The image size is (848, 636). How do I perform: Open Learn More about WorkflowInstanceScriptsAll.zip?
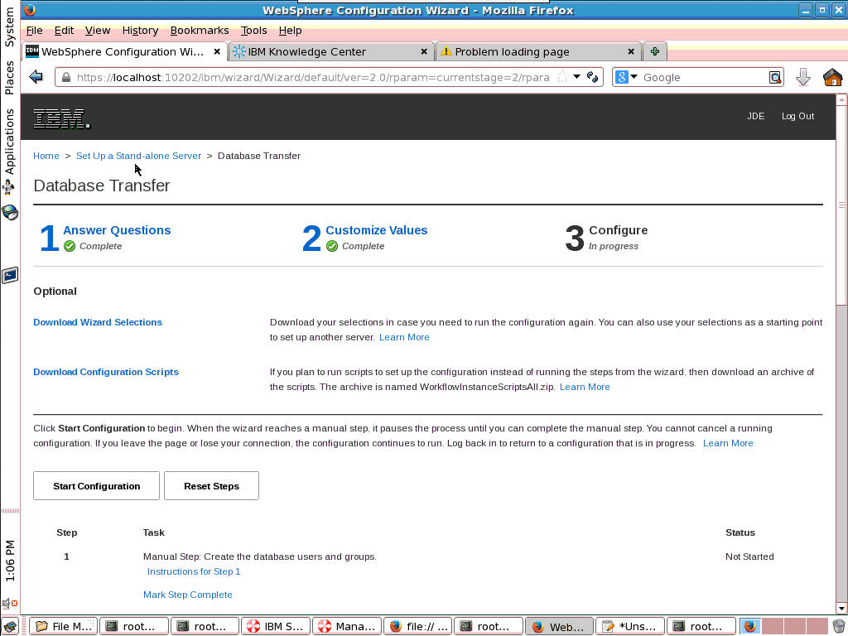click(x=585, y=388)
